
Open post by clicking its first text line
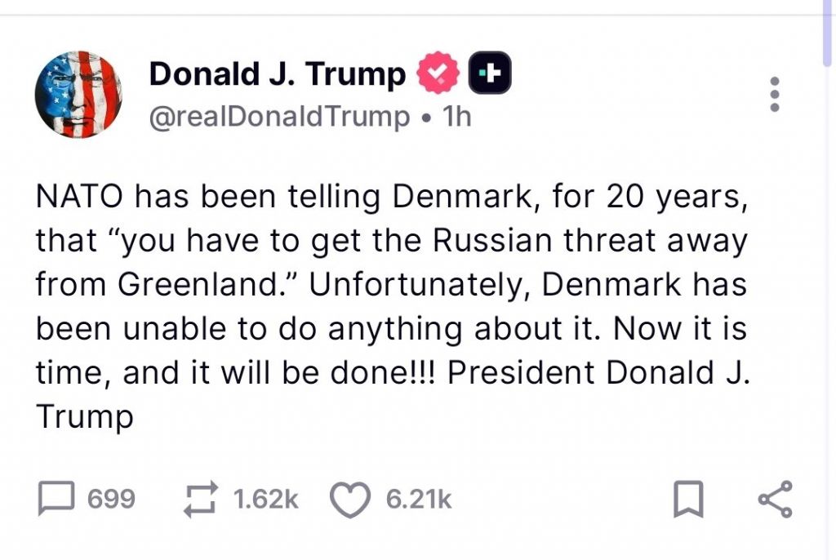[x=392, y=197]
